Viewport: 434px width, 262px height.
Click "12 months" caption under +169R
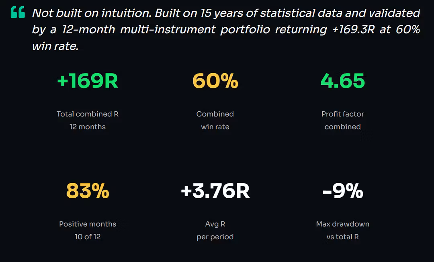pyautogui.click(x=88, y=127)
